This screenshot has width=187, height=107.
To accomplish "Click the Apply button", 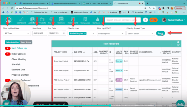I will pyautogui.click(x=160, y=33).
